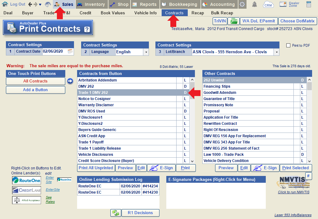Click the Allied Acceptance lender logo

(x=26, y=200)
